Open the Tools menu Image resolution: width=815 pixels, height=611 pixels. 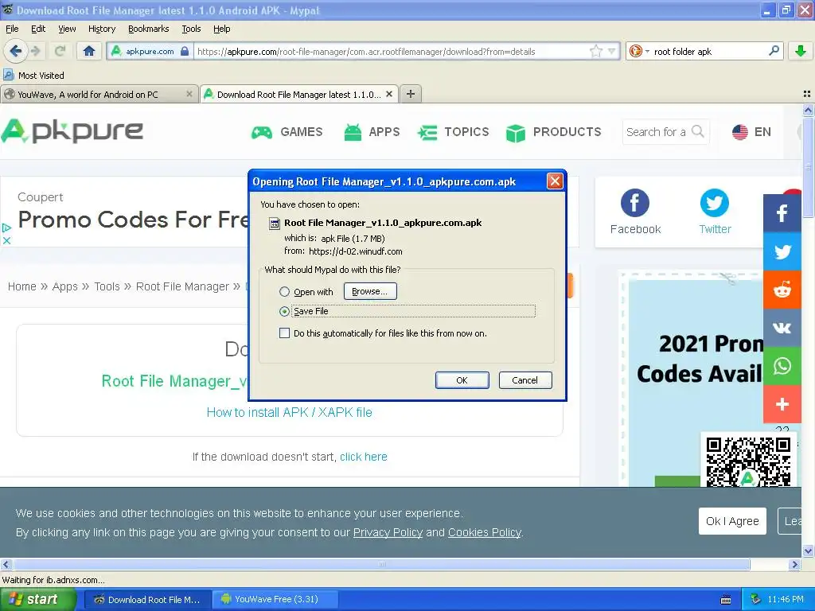click(x=191, y=29)
